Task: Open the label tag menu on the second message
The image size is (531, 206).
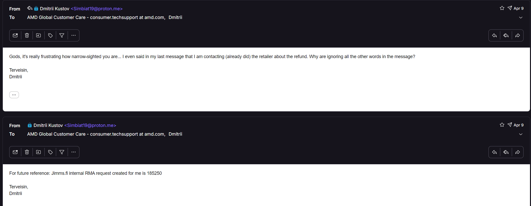Action: 50,152
